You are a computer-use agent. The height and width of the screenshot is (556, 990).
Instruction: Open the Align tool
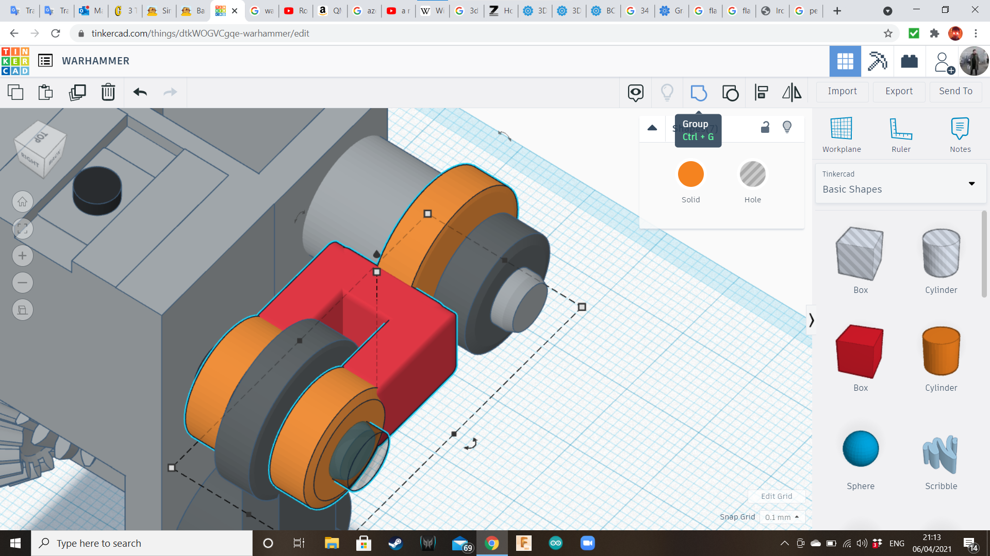click(761, 93)
